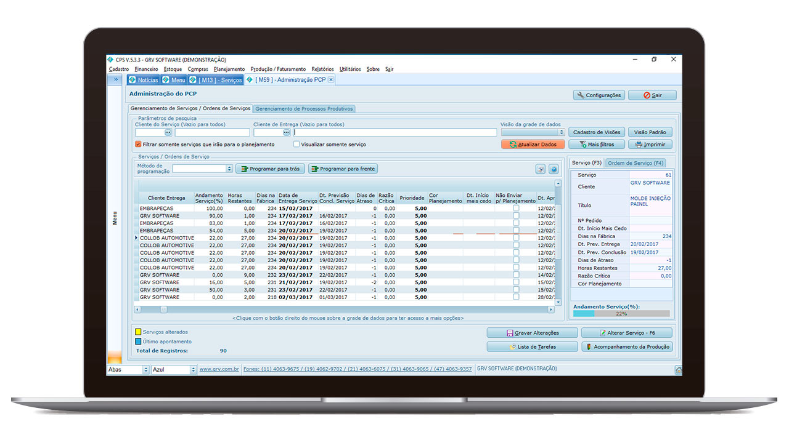Click the Prioridade column header

[x=412, y=198]
